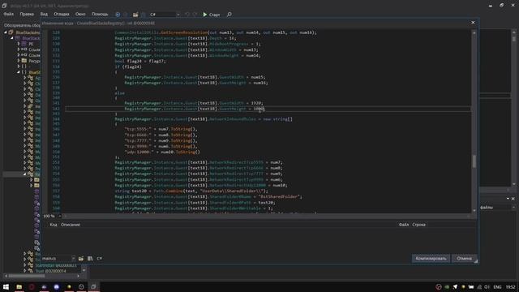
Task: Click the green Старт debug button
Action: (211, 15)
